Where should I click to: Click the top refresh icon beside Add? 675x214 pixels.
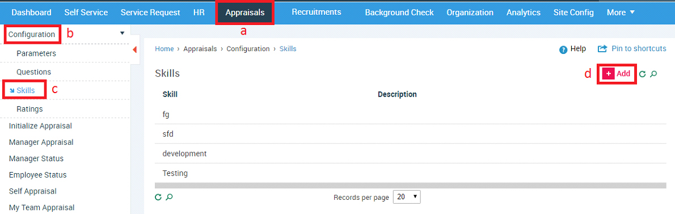(642, 74)
